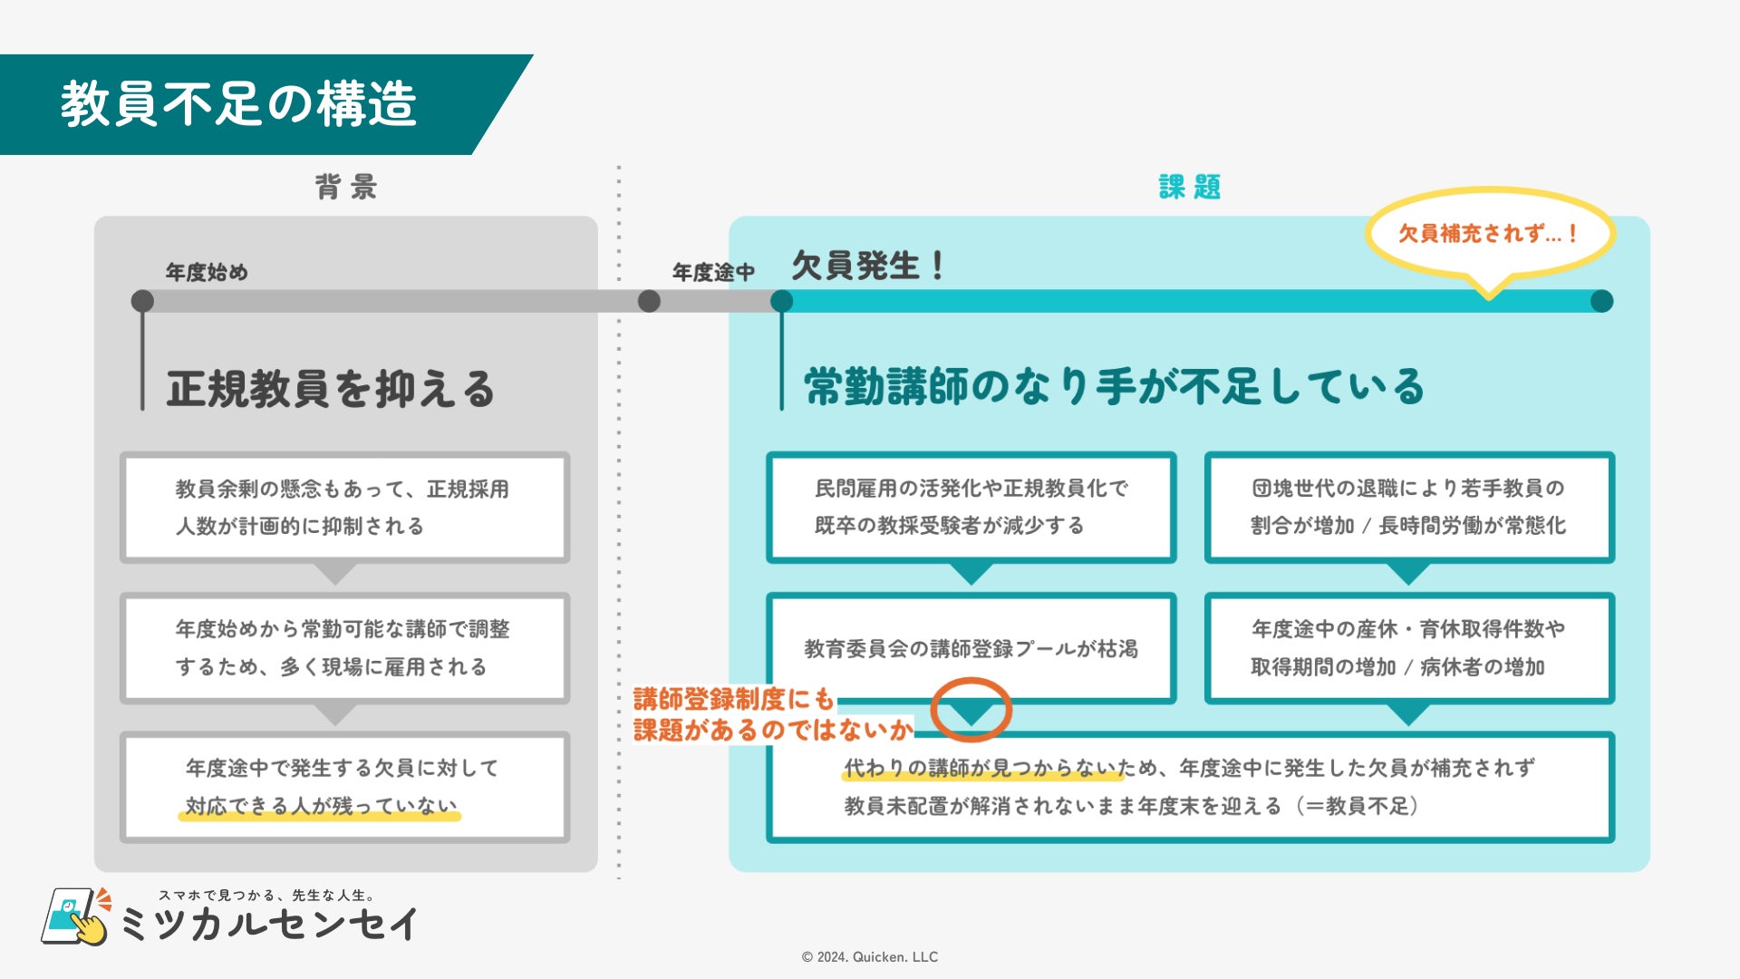The height and width of the screenshot is (979, 1740).
Task: Click the 年度始めから常勤可能な講師 box
Action: coord(344,648)
